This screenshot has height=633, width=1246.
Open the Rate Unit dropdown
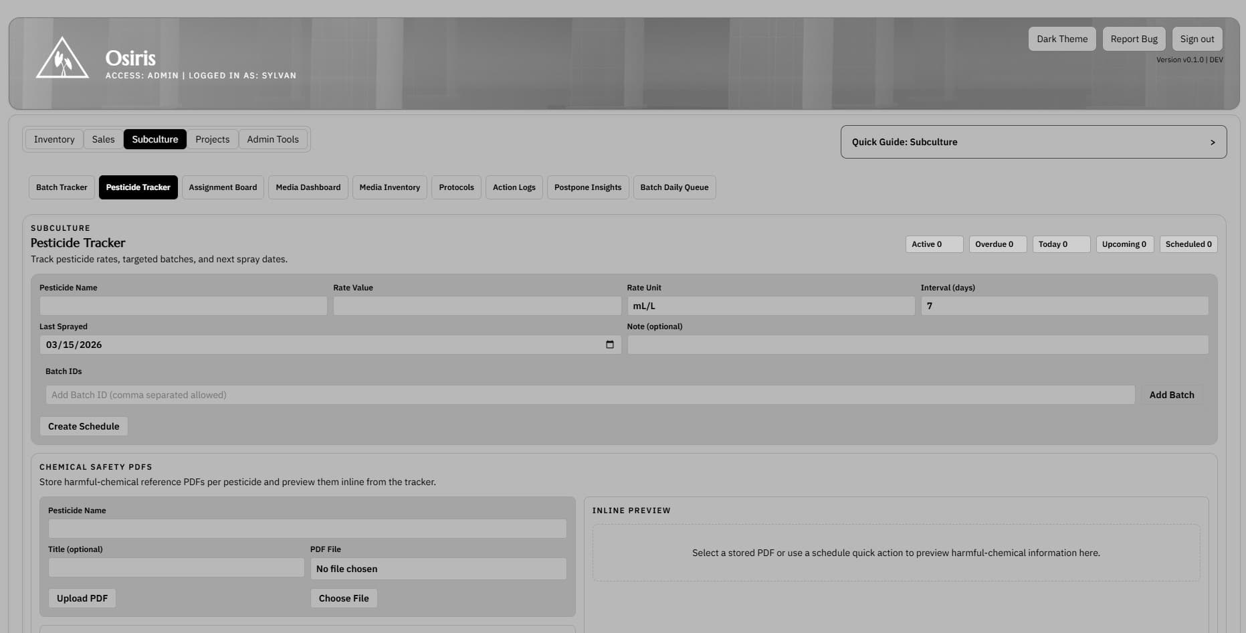point(770,306)
